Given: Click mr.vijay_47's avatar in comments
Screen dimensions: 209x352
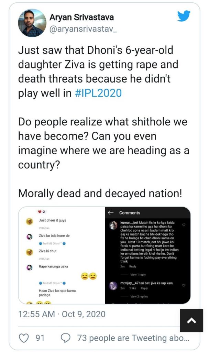Looking at the screenshot, I should coord(113,286).
